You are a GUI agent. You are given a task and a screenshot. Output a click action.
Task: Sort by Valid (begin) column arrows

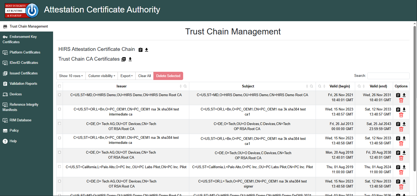(x=324, y=86)
